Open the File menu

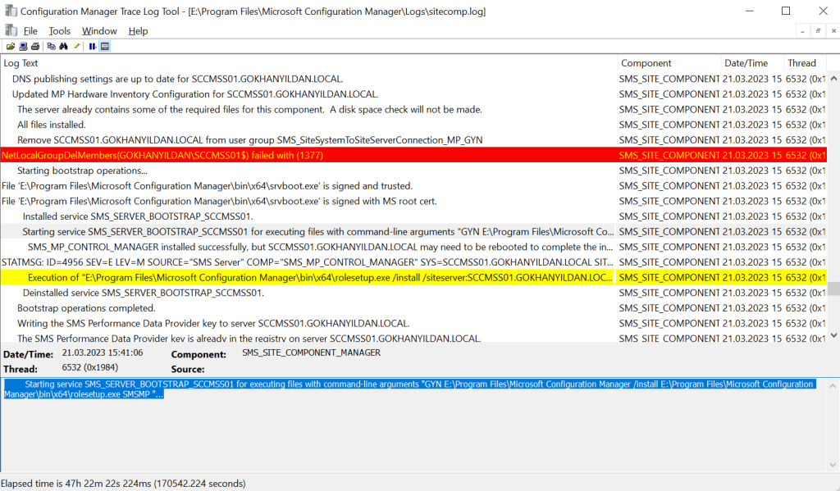[x=30, y=31]
